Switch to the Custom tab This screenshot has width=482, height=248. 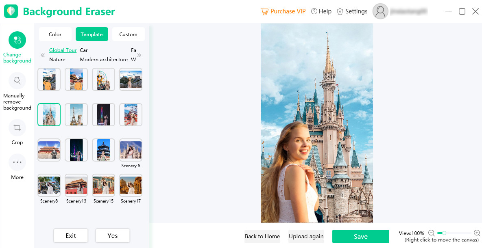(x=128, y=35)
